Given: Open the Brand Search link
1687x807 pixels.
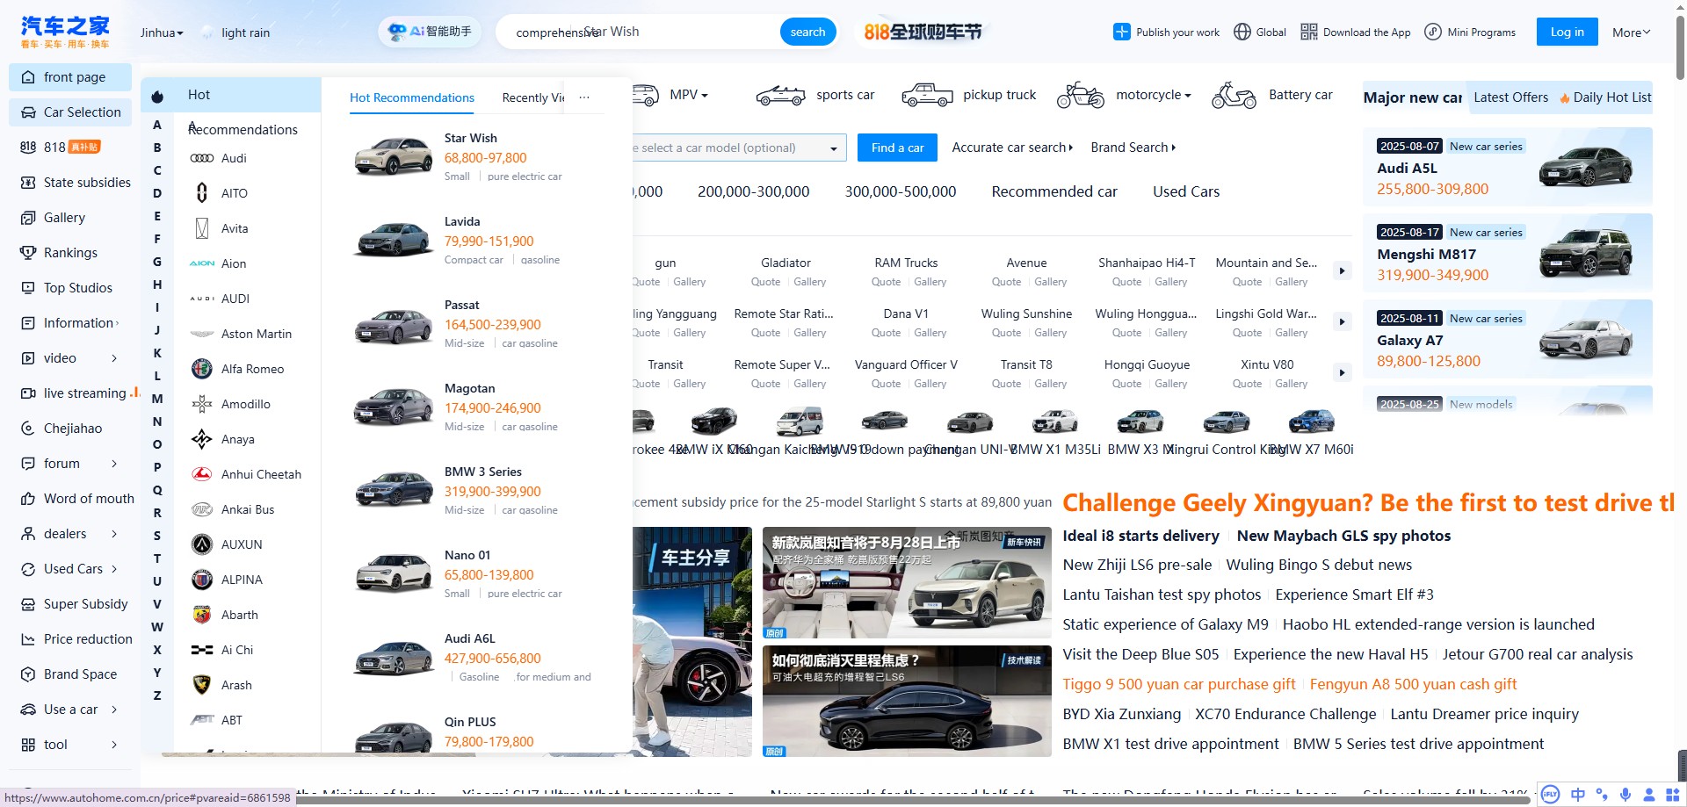Looking at the screenshot, I should [x=1133, y=148].
